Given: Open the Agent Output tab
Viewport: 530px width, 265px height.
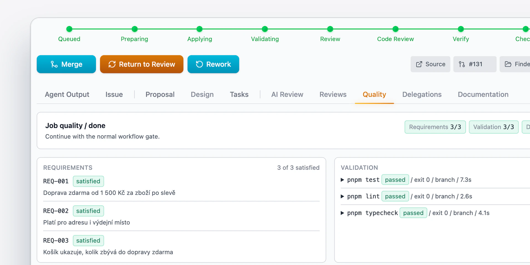Looking at the screenshot, I should click(67, 94).
